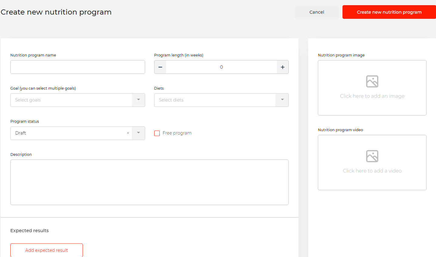Clear the Draft status with the x icon

[x=128, y=133]
